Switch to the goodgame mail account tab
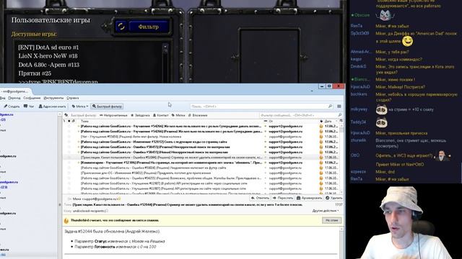 tap(14, 91)
